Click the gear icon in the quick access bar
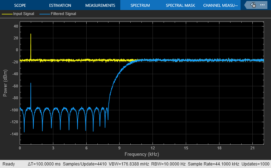Viewport: 271px width, 168px height. tap(253, 5)
